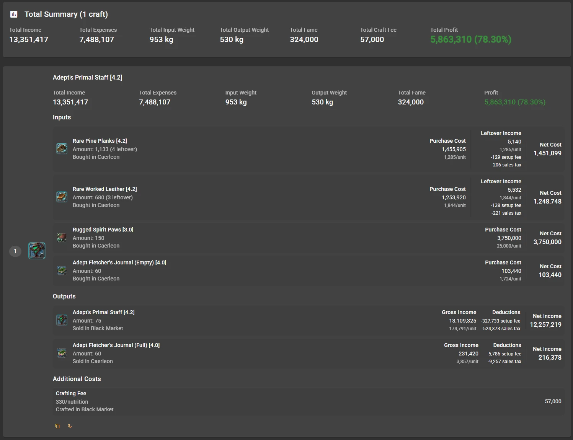Click the green Total Profit value
The width and height of the screenshot is (573, 440).
pos(470,39)
